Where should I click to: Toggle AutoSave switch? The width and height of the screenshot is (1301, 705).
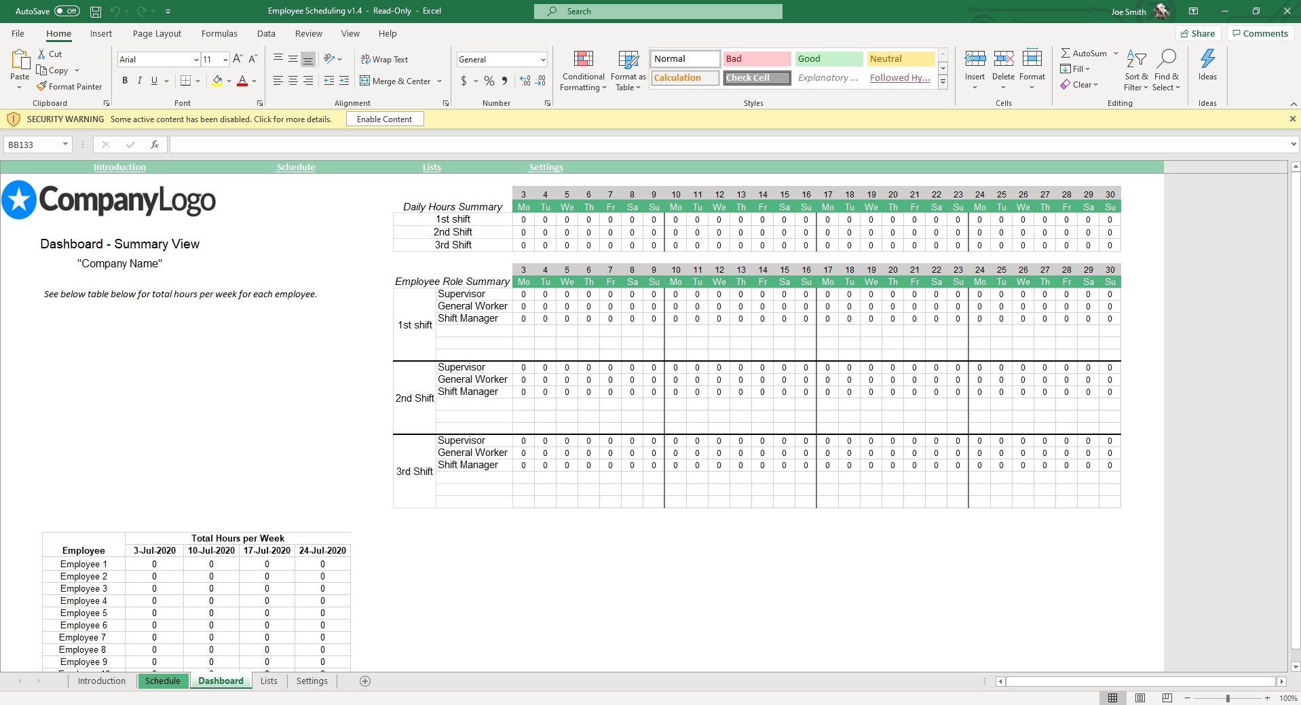[67, 12]
